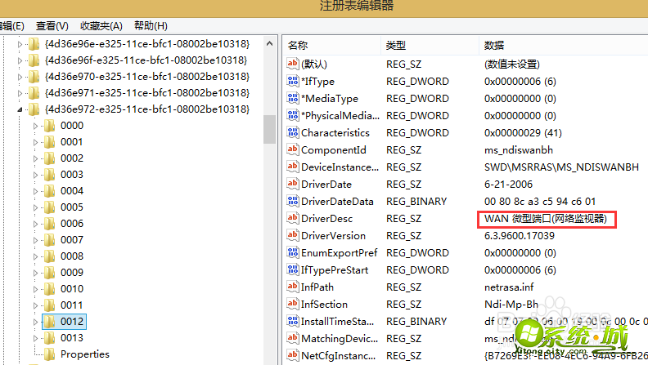Image resolution: width=648 pixels, height=365 pixels.
Task: Expand subkey 0002
Action: [35, 158]
